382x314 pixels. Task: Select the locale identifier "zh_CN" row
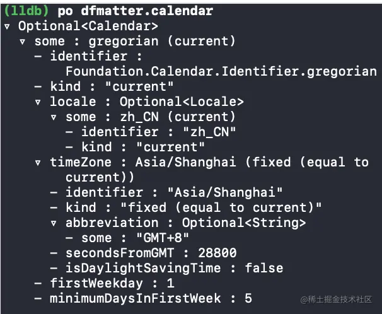click(x=151, y=132)
